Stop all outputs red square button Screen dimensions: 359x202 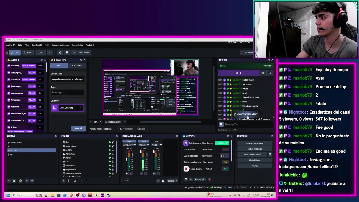coord(209,179)
